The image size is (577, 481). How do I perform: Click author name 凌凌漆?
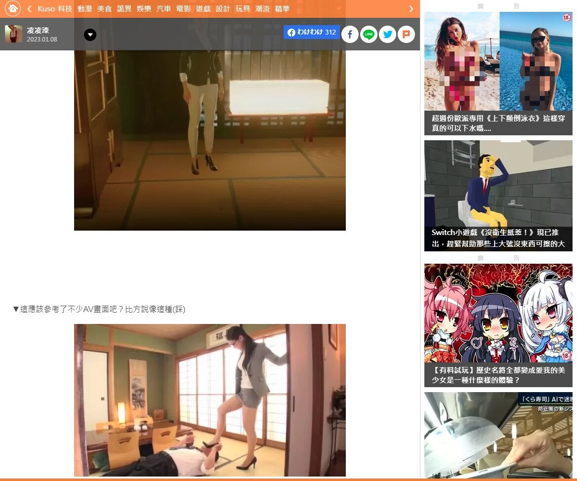[x=38, y=30]
